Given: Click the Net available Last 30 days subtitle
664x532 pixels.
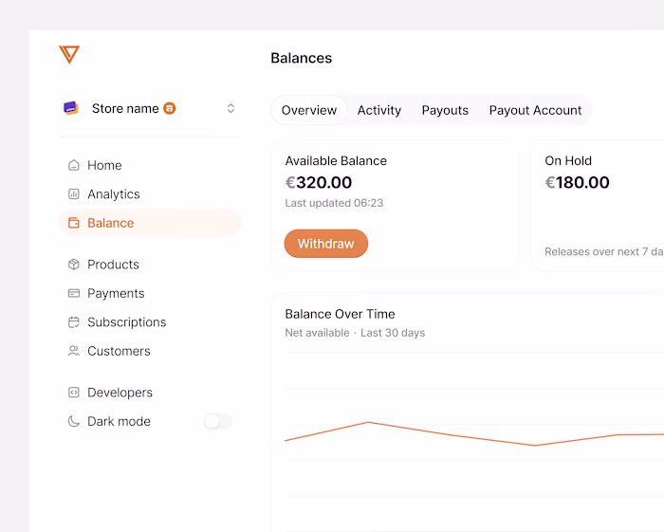Looking at the screenshot, I should point(355,333).
